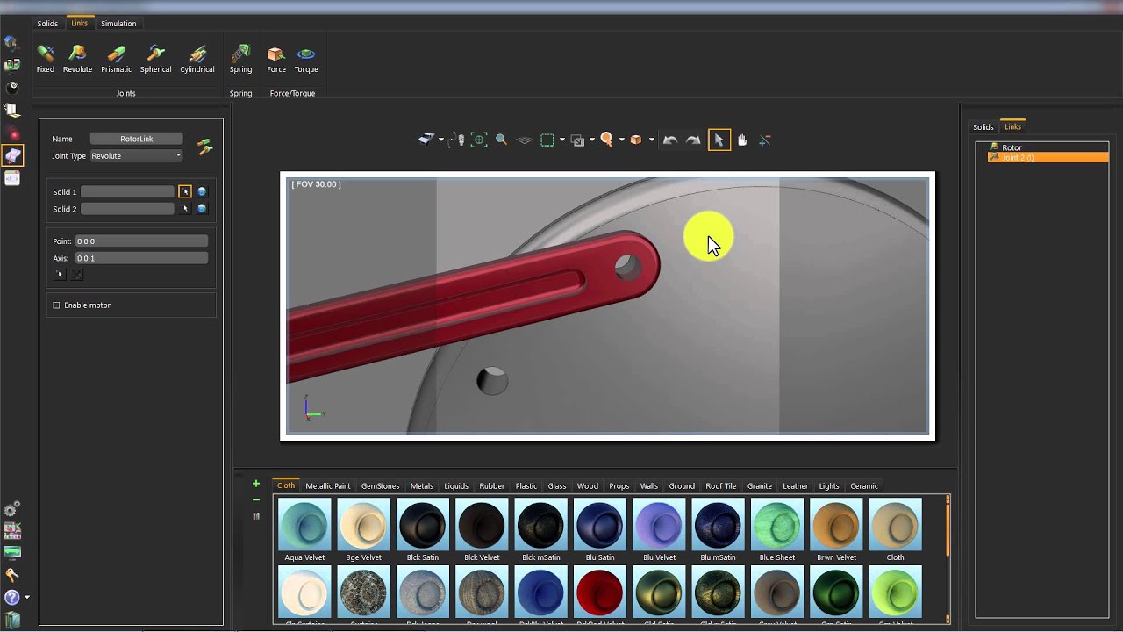Switch to the Simulation ribbon tab
1123x632 pixels.
tap(118, 24)
